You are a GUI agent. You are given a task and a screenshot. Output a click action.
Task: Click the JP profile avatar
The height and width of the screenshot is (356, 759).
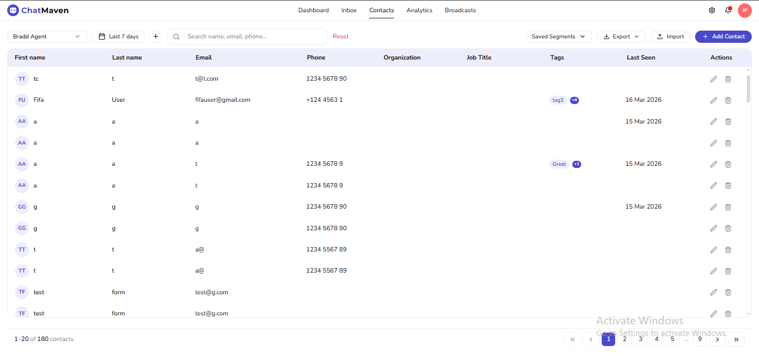pos(745,10)
